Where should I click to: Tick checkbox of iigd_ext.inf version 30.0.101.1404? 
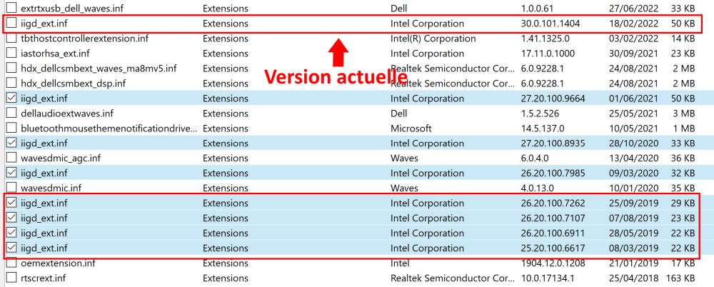click(11, 24)
